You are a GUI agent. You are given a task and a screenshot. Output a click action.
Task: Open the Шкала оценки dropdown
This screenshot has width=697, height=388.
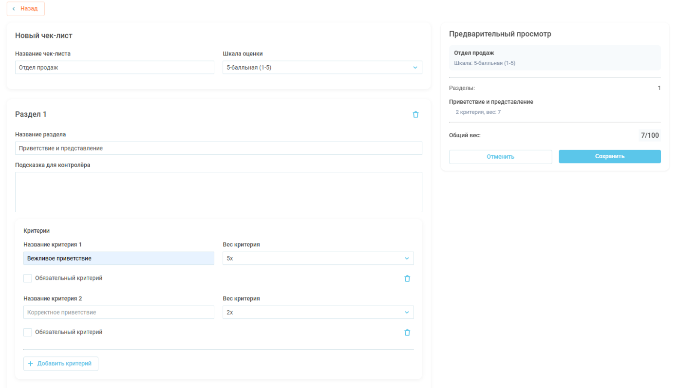[x=322, y=68]
